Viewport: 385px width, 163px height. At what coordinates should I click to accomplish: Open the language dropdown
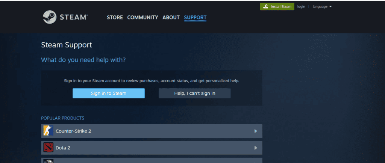coord(322,7)
